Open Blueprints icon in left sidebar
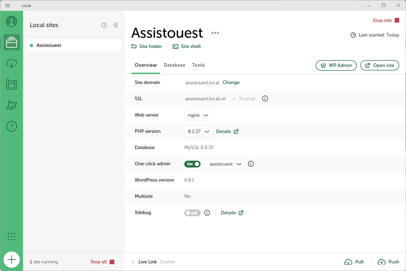This screenshot has width=406, height=271. [12, 84]
